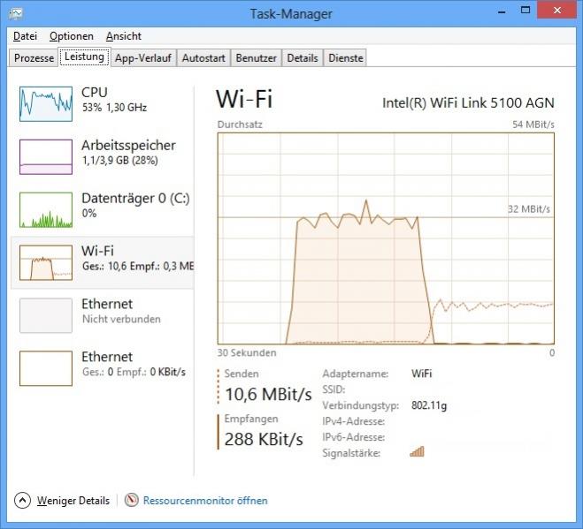
Task: Open the Ressourcenmonitor öffnen link
Action: coord(204,501)
